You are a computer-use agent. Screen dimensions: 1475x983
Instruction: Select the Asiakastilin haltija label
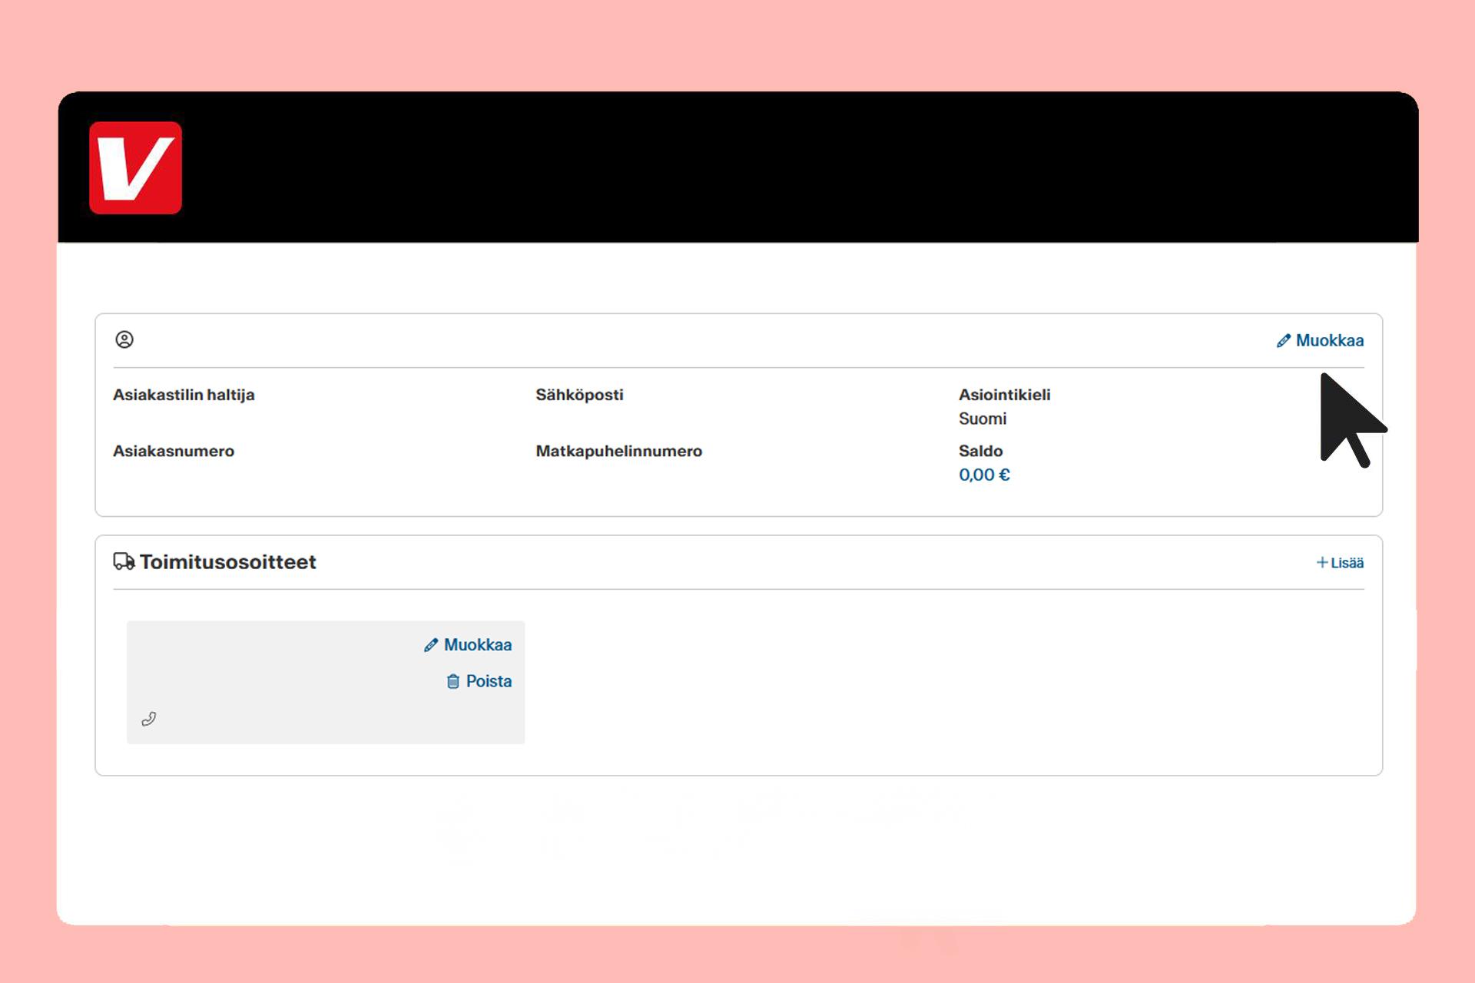[x=184, y=395]
